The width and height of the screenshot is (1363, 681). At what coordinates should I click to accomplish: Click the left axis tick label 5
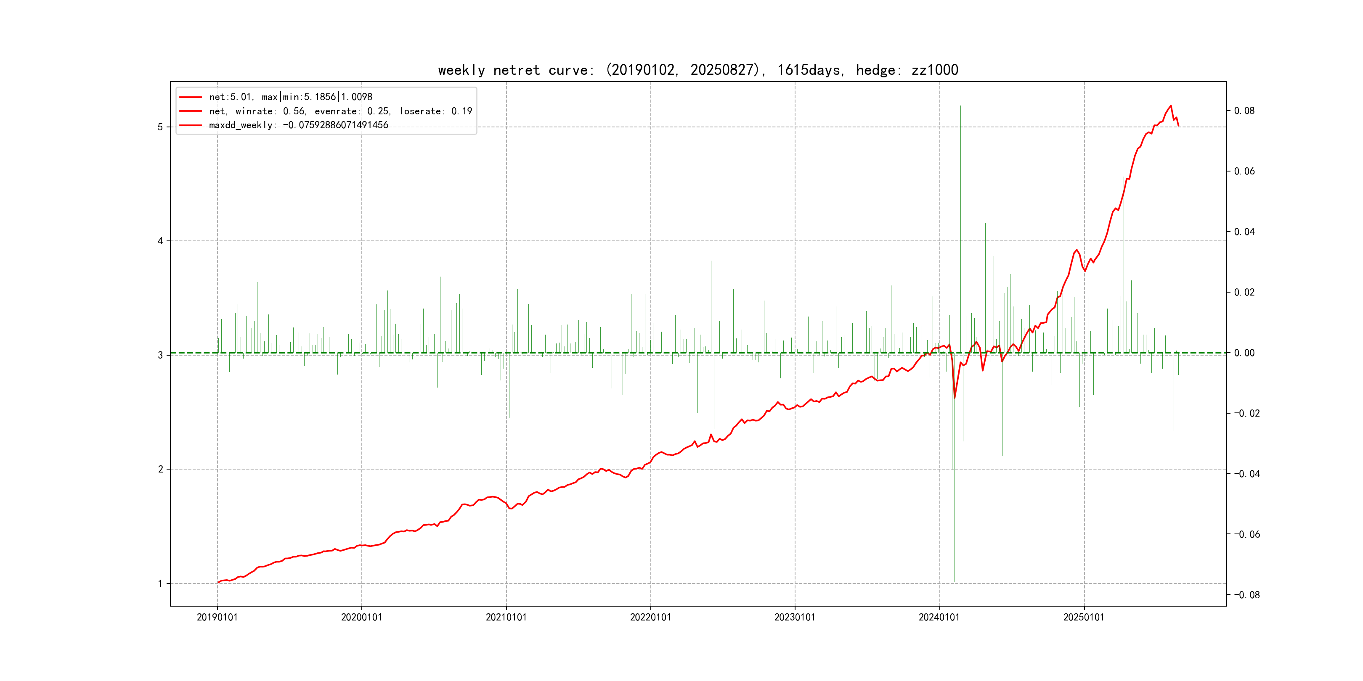click(x=160, y=127)
